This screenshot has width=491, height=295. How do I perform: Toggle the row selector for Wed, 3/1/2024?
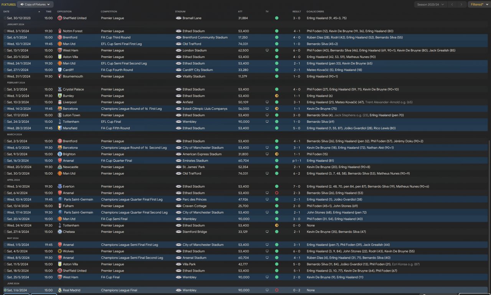coord(5,31)
